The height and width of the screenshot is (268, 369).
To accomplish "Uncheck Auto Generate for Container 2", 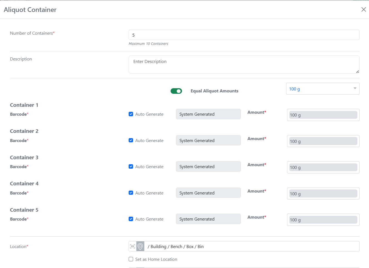I will (131, 140).
